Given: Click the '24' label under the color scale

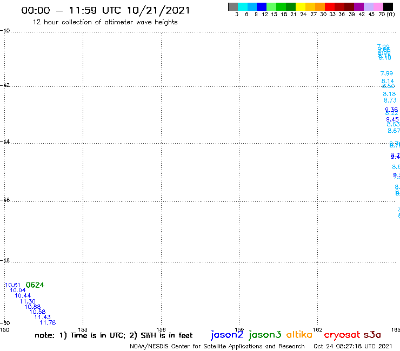Looking at the screenshot, I should pos(303,14).
